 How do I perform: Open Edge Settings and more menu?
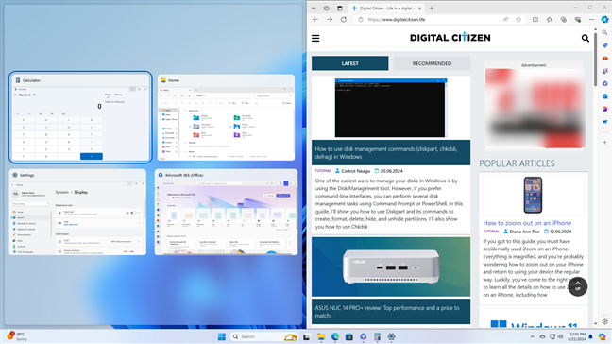pos(591,20)
